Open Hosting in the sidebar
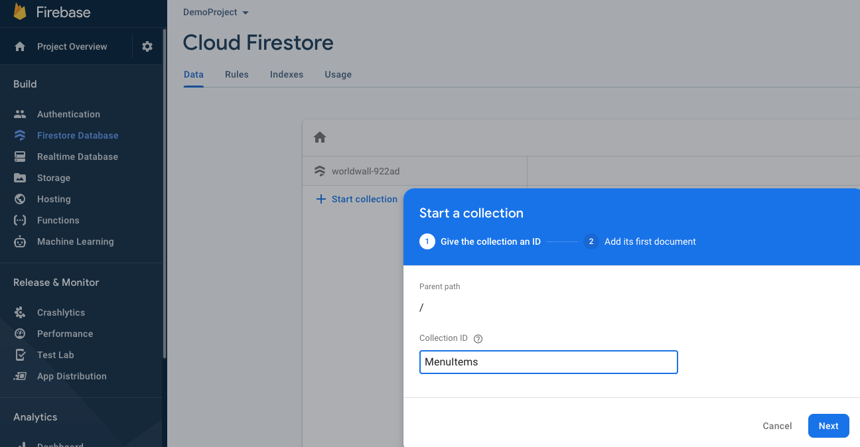This screenshot has height=447, width=860. pyautogui.click(x=54, y=199)
